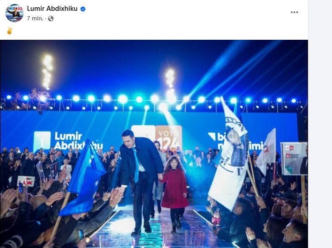Click the red LDK placard in crowd
332x248 pixels.
click(x=26, y=181)
